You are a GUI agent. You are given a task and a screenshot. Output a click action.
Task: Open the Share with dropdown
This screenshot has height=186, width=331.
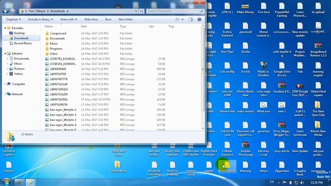click(69, 20)
